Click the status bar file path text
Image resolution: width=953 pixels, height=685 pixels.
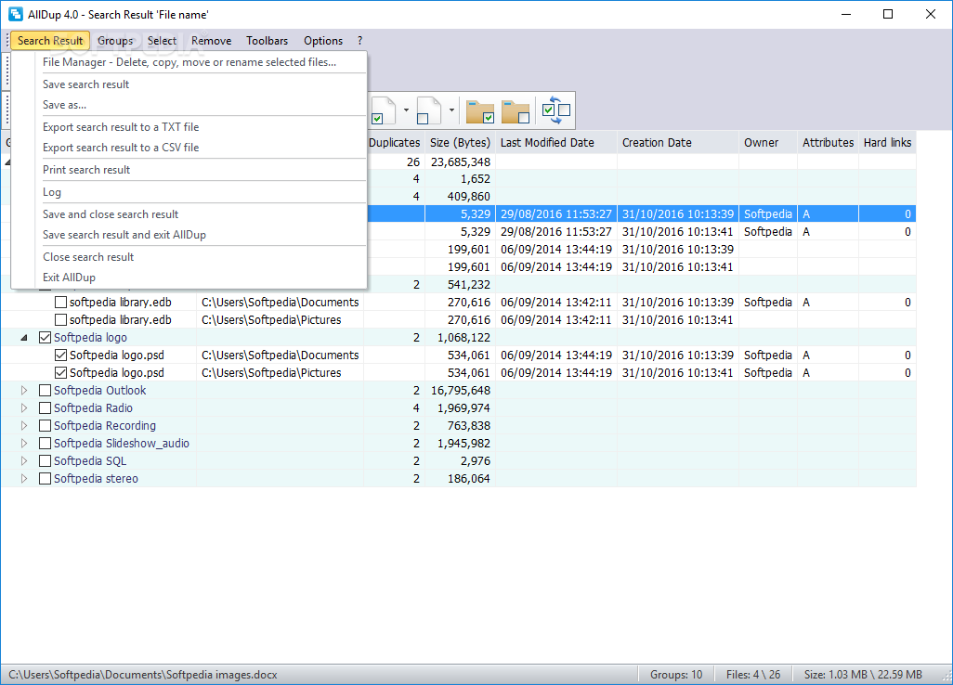tap(143, 675)
